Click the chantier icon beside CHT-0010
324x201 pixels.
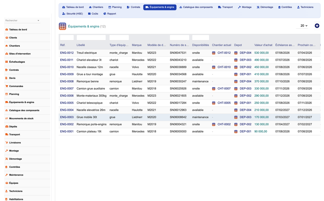point(214,67)
